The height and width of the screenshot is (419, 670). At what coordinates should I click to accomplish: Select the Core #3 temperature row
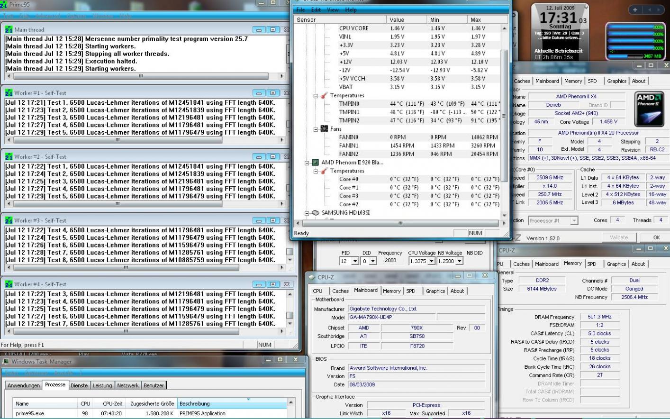tap(397, 196)
